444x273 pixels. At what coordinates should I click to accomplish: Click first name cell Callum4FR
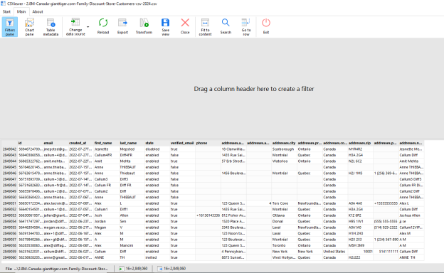pyautogui.click(x=107, y=155)
